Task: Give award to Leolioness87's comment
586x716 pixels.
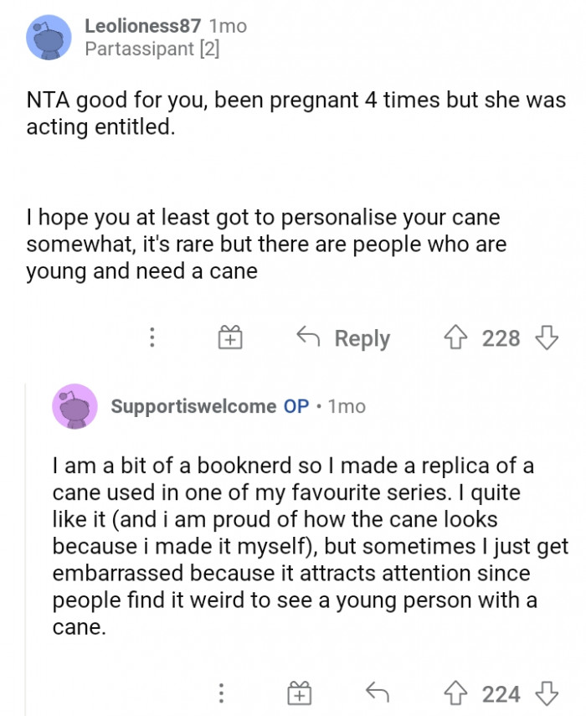Action: pos(229,338)
